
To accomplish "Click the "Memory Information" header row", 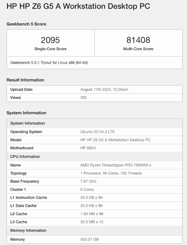I will coord(95,231).
